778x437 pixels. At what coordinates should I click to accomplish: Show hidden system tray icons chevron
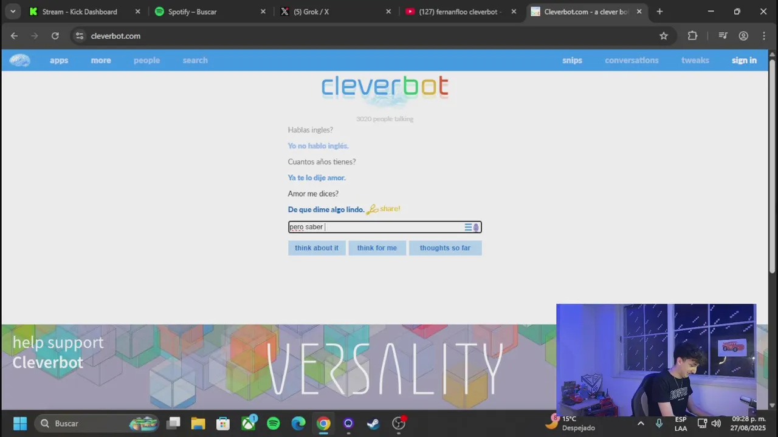pos(640,423)
